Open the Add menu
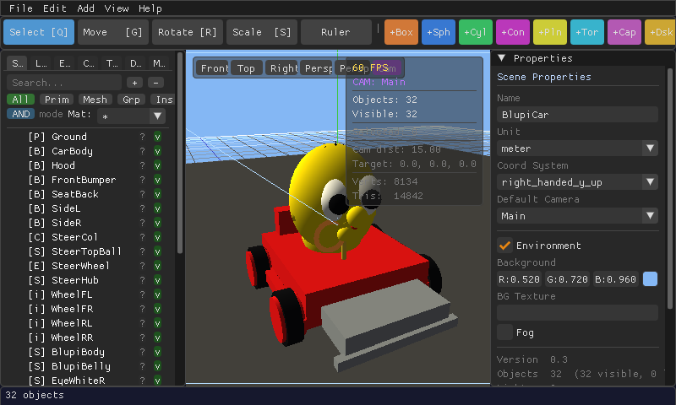This screenshot has height=405, width=676. coord(86,8)
